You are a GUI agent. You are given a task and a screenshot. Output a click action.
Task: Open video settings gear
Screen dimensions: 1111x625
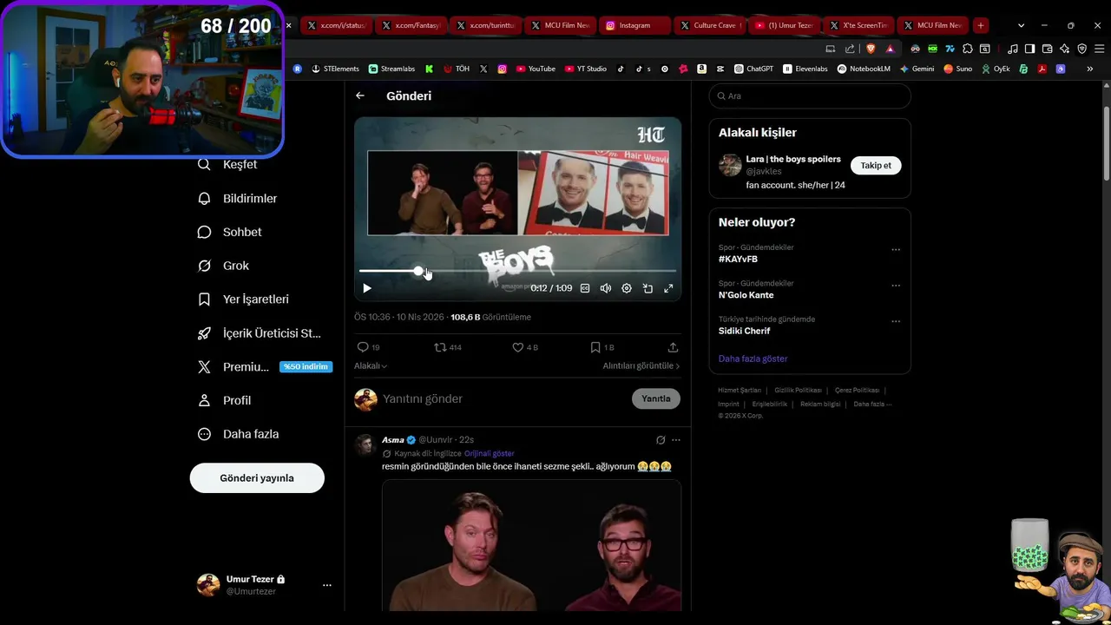627,288
